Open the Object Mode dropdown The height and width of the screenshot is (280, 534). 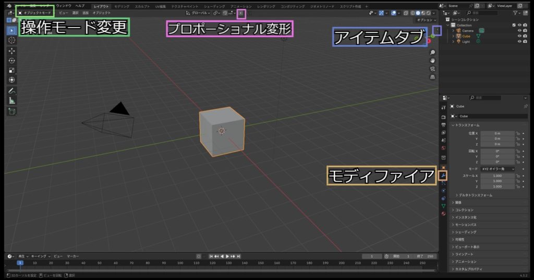point(35,13)
